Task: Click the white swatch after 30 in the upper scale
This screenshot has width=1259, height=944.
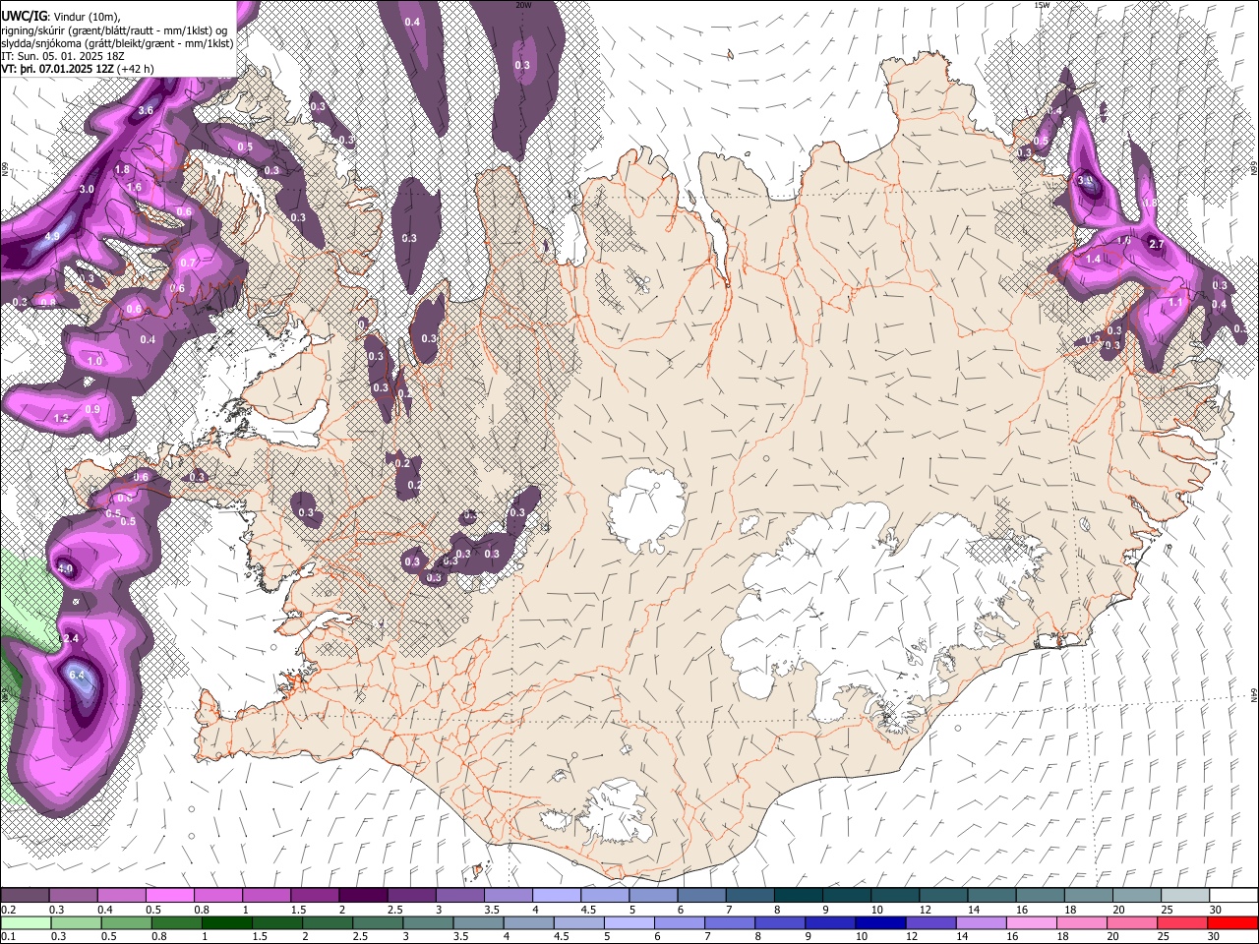Action: (1233, 896)
